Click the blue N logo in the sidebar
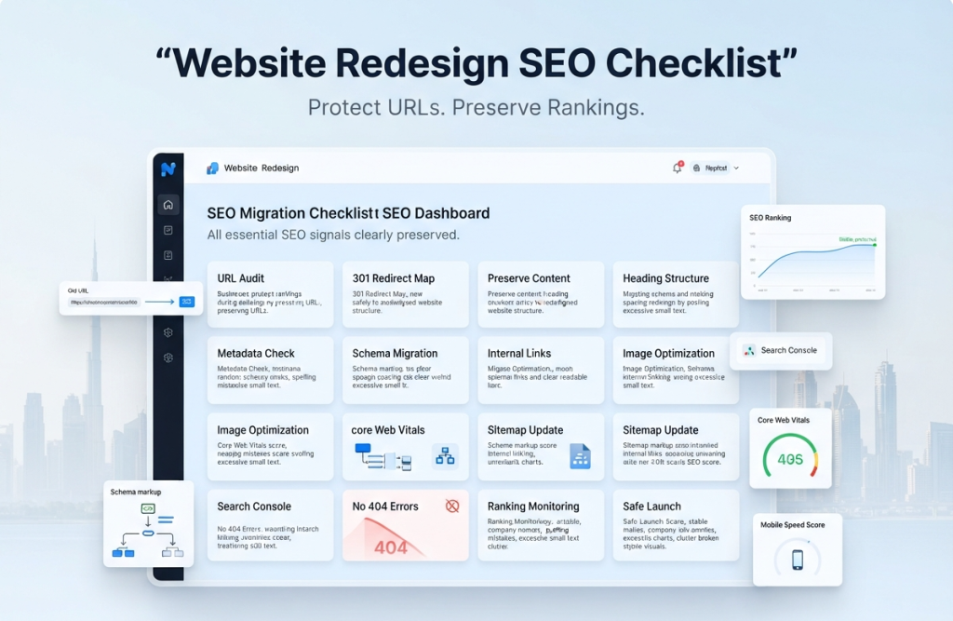This screenshot has width=953, height=621. (168, 169)
